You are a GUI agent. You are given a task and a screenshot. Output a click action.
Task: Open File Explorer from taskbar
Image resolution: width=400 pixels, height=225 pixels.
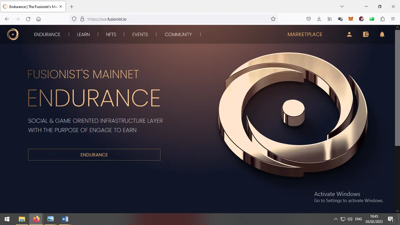22,219
